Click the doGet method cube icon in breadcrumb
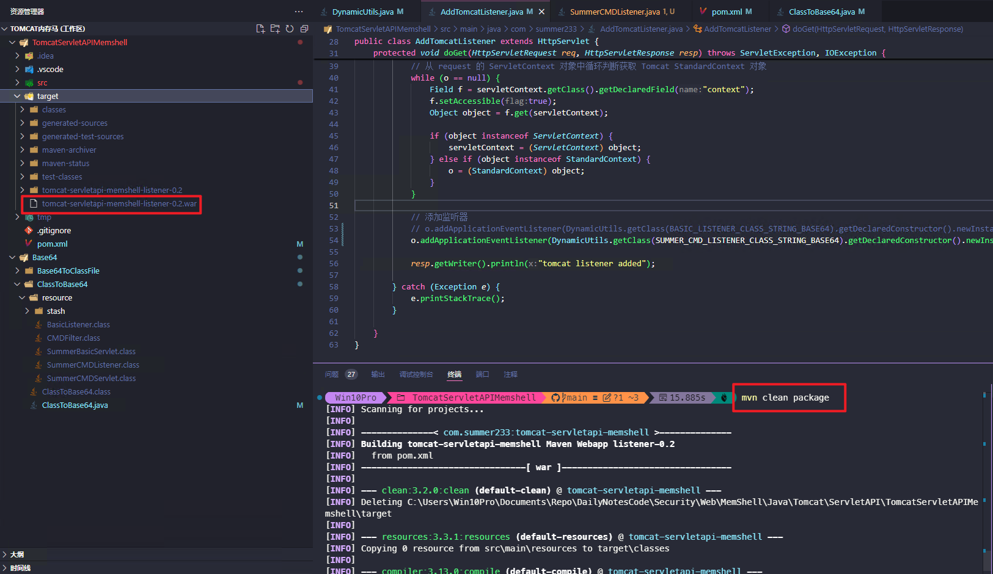 (x=786, y=29)
